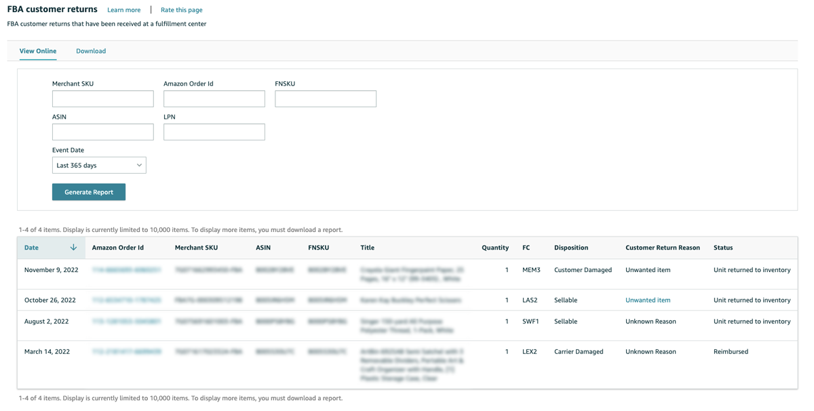Click the Disposition column header
814x411 pixels.
point(570,248)
